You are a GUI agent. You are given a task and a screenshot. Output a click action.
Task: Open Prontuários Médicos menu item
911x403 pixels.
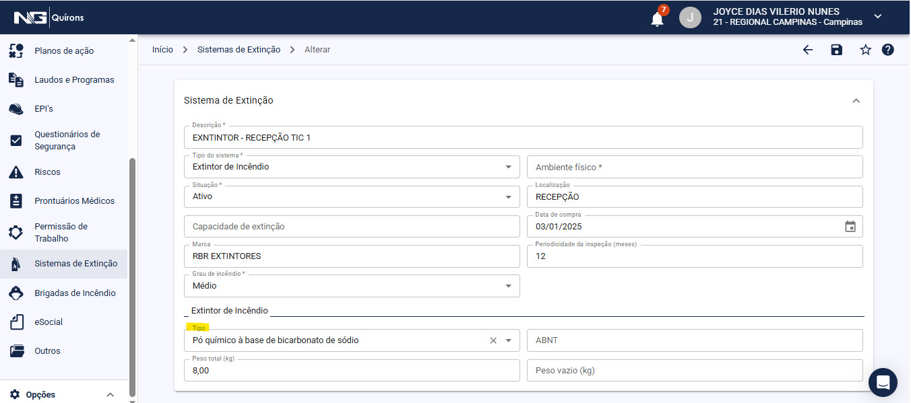[x=74, y=201]
